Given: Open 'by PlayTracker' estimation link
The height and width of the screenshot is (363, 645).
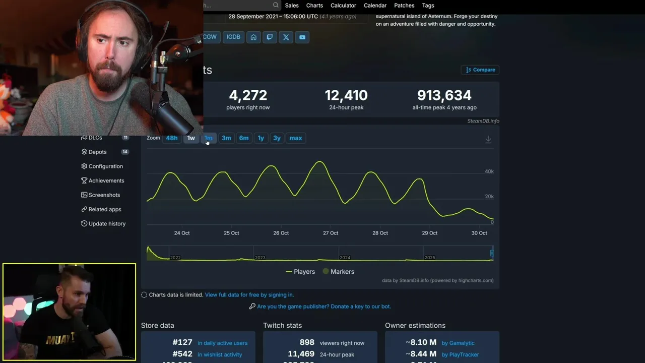Looking at the screenshot, I should (x=460, y=355).
